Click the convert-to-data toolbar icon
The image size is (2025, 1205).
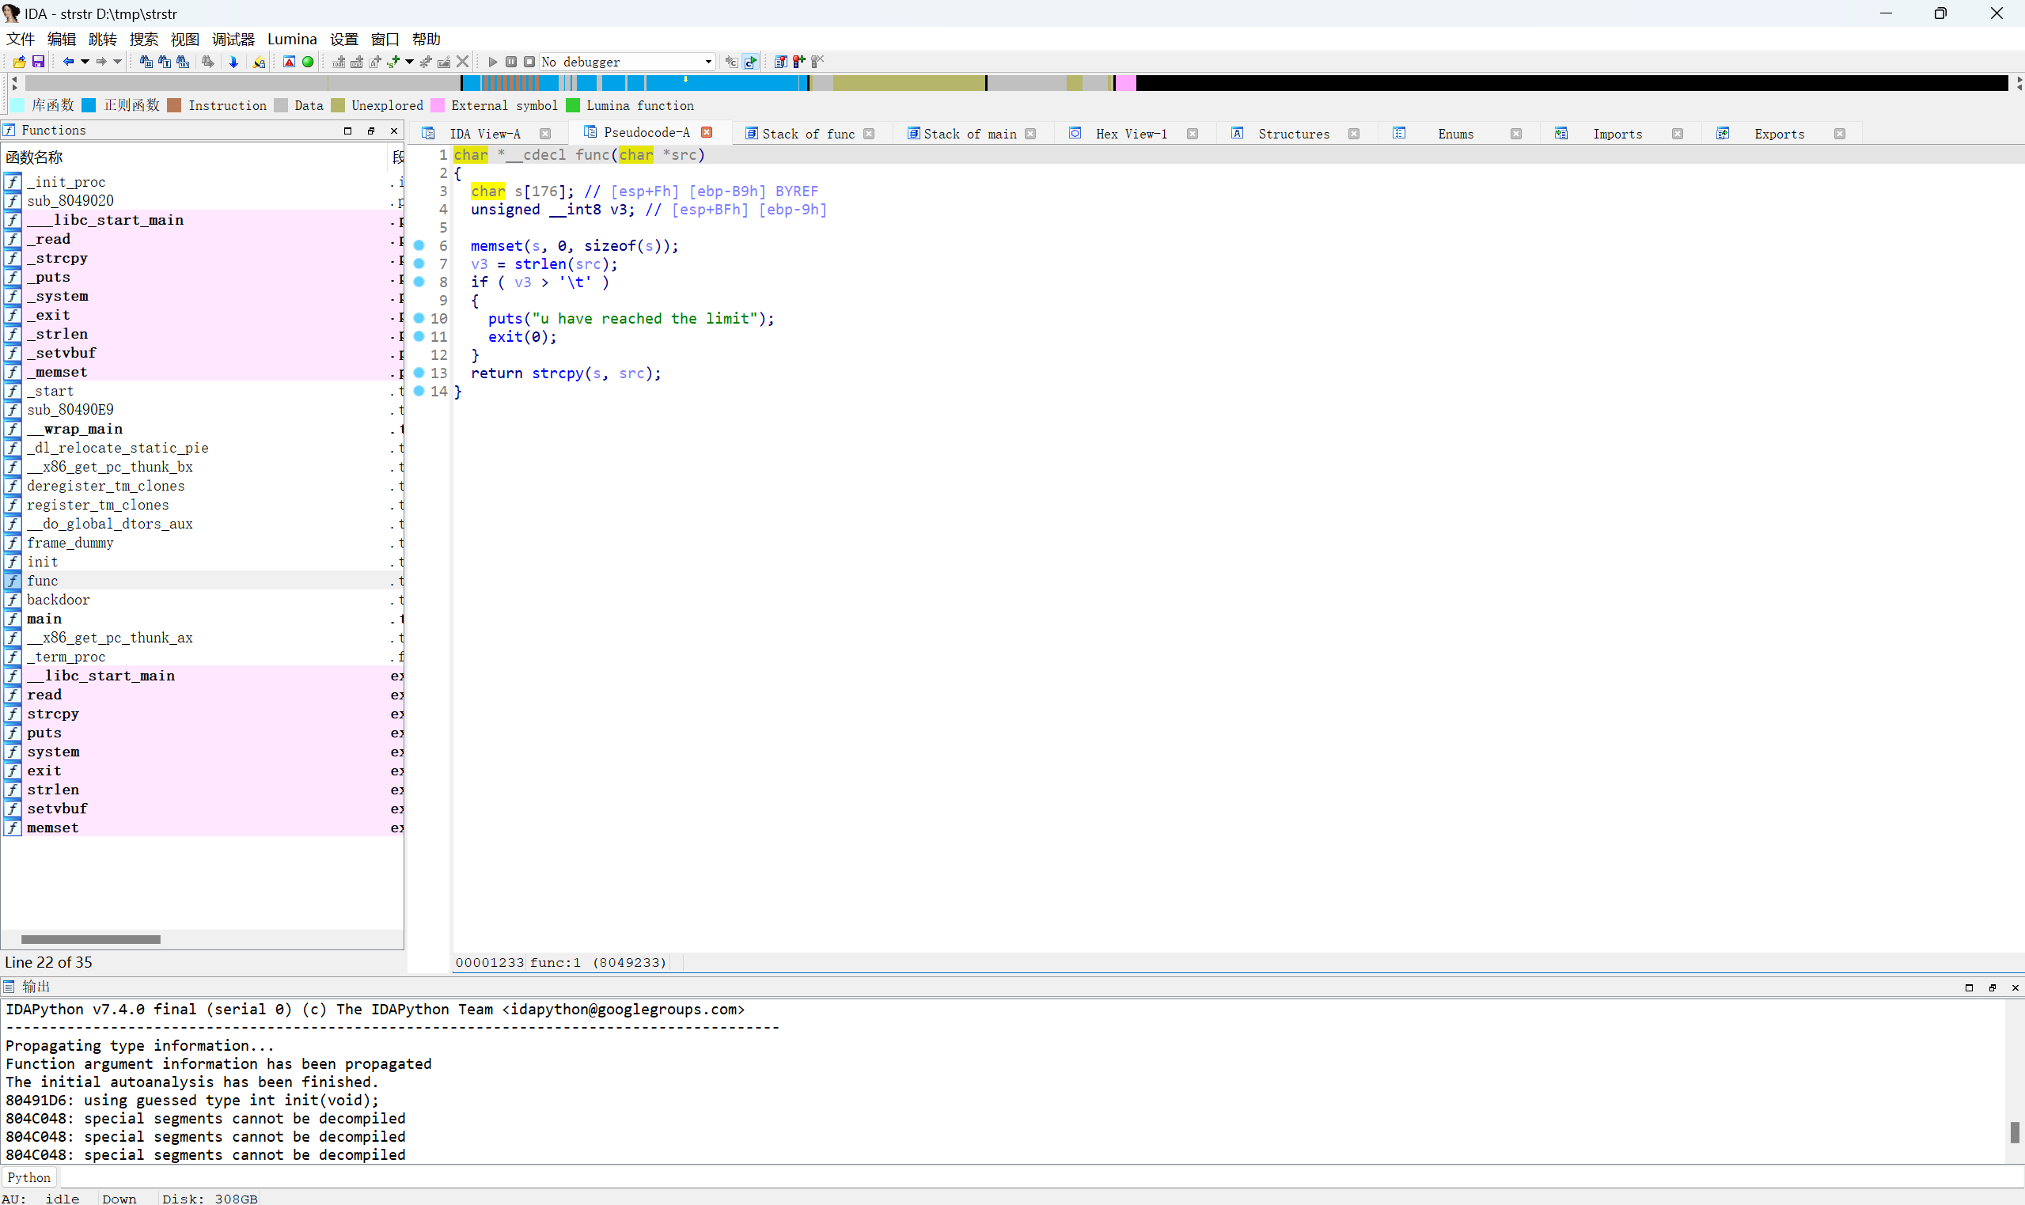click(x=356, y=62)
